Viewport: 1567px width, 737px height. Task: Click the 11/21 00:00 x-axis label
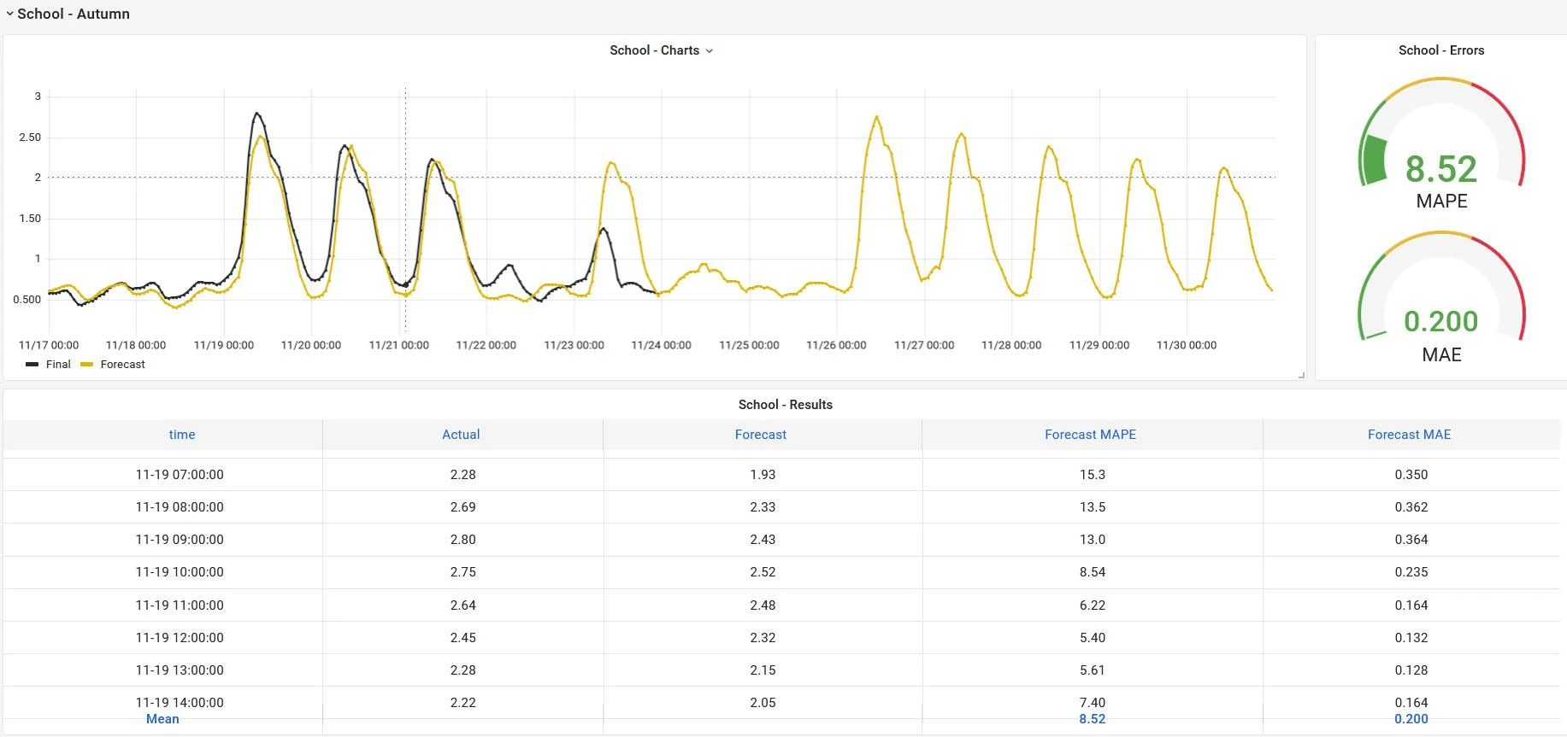[398, 346]
